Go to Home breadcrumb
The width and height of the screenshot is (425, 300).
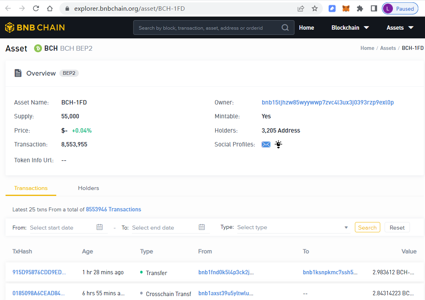pos(367,48)
